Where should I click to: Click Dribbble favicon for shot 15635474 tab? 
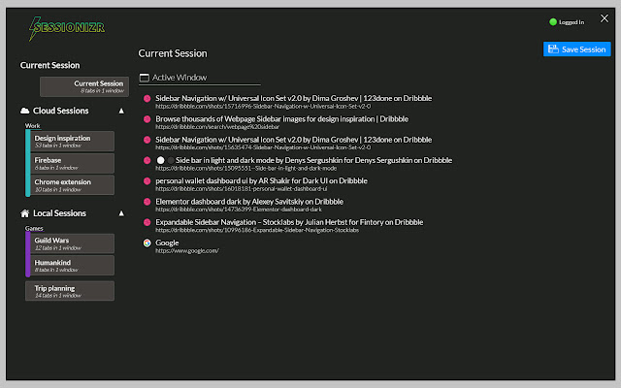click(147, 140)
